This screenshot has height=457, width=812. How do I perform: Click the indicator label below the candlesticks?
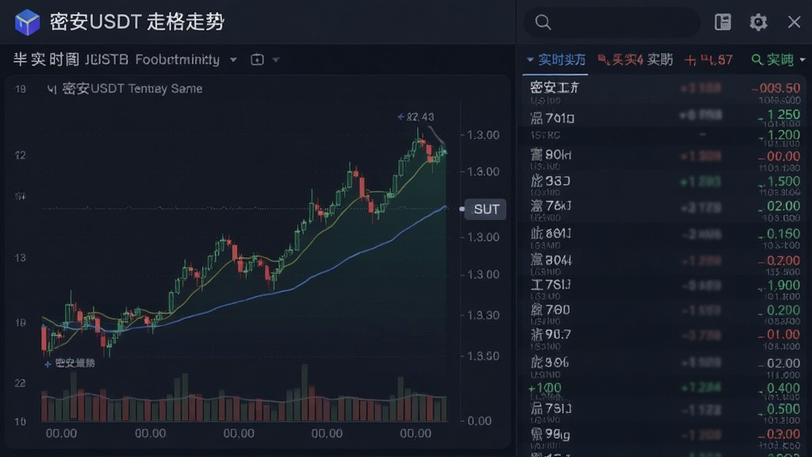[70, 363]
